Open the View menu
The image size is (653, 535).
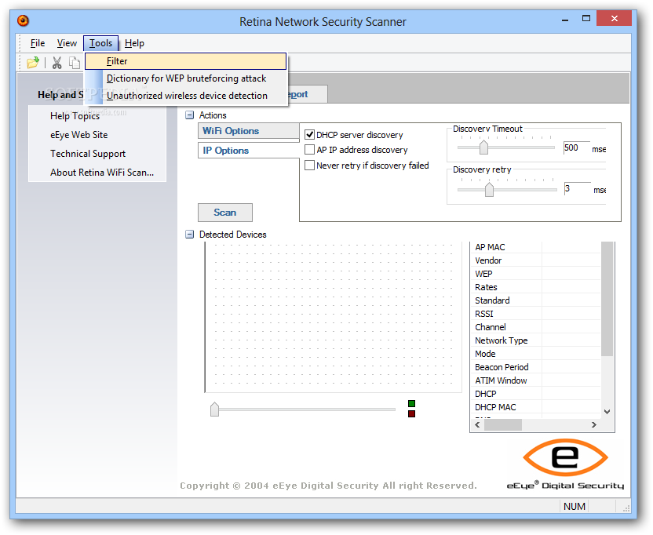click(67, 43)
